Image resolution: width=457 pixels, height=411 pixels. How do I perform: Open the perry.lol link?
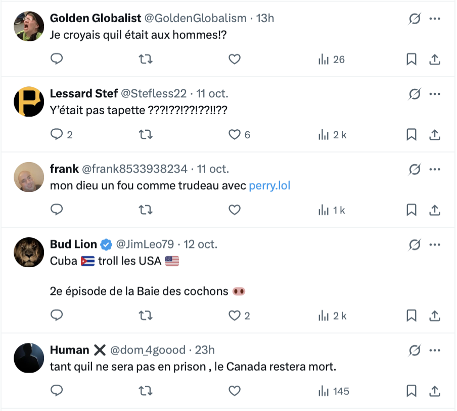[x=269, y=186]
